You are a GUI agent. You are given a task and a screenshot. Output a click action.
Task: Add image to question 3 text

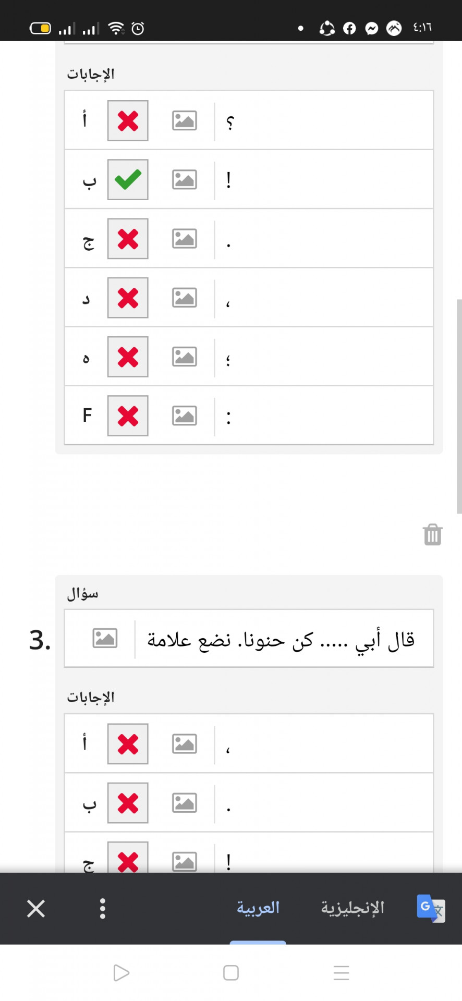click(105, 638)
